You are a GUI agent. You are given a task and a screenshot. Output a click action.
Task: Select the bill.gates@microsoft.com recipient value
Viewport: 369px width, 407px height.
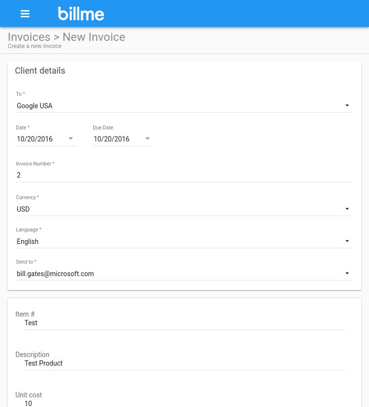(x=55, y=274)
